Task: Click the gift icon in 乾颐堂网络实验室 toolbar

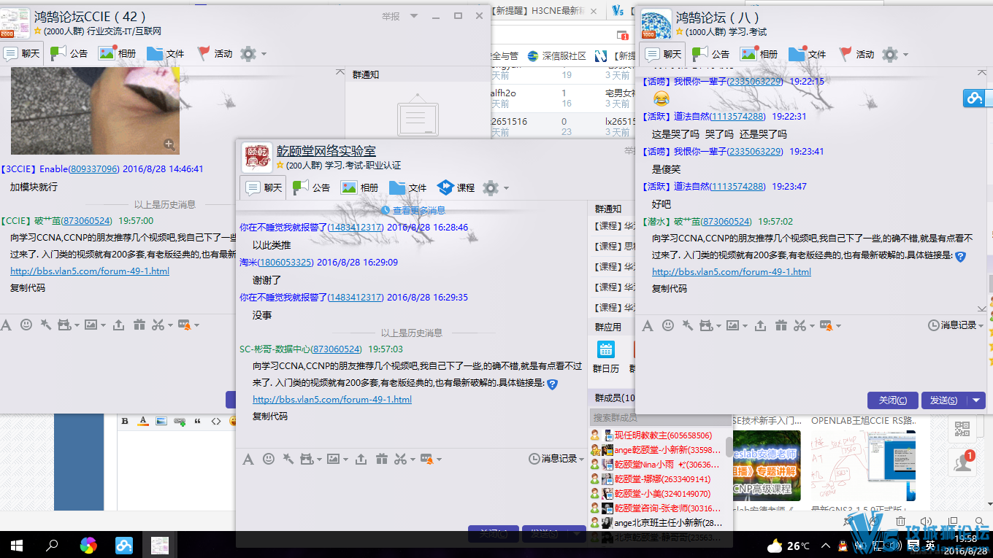Action: pyautogui.click(x=381, y=459)
